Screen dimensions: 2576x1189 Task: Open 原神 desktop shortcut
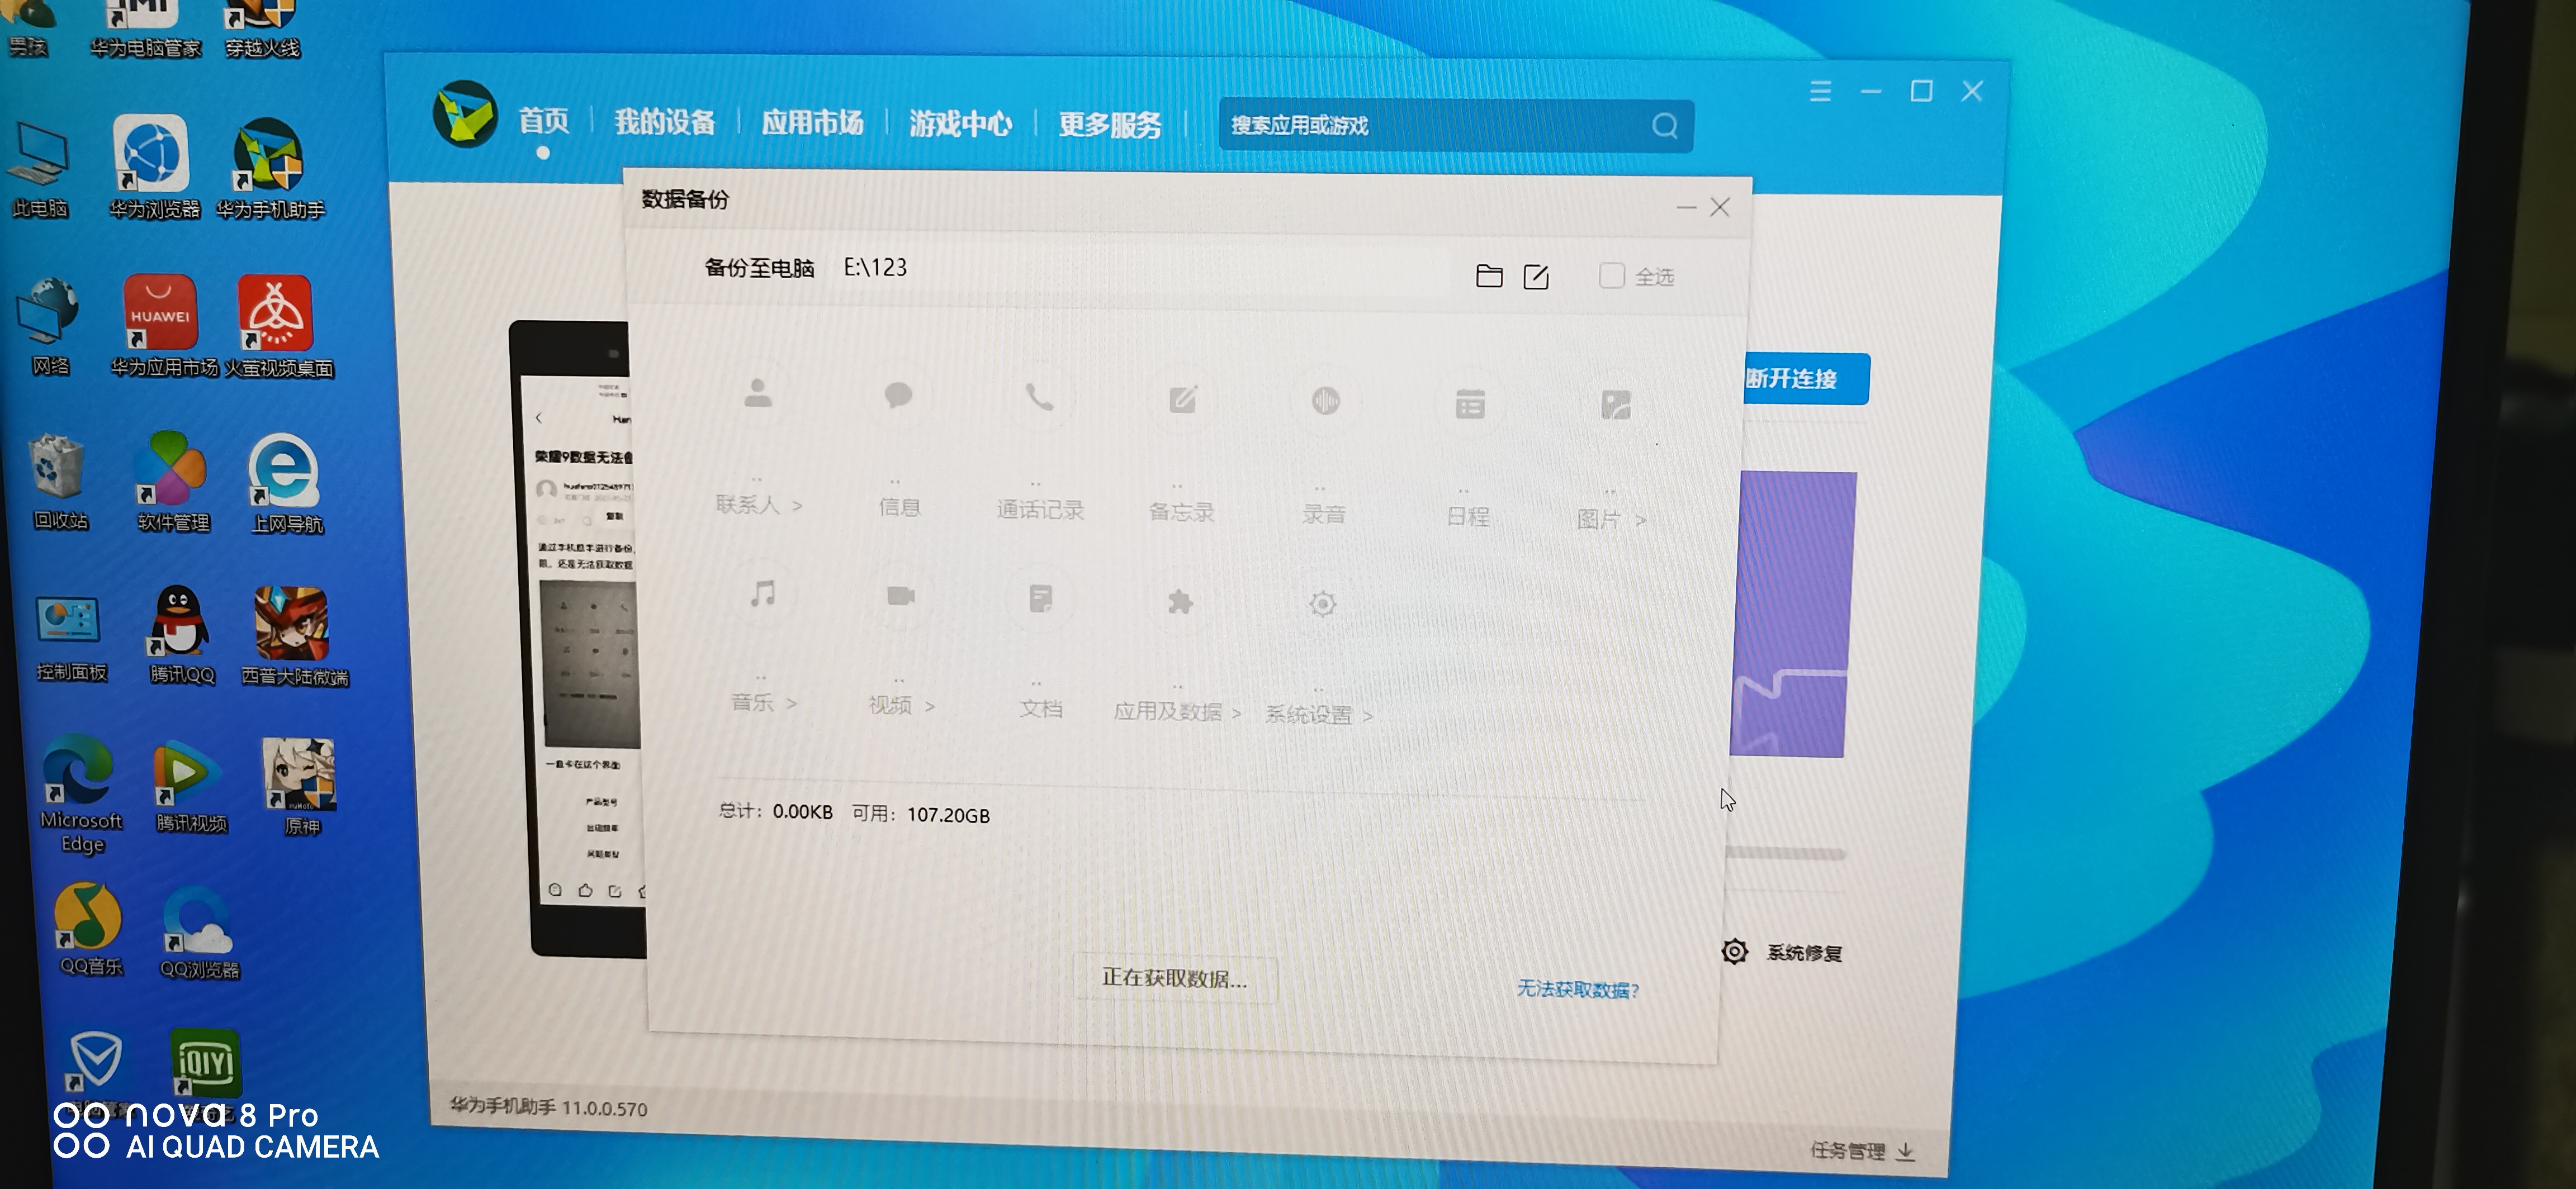[x=299, y=787]
